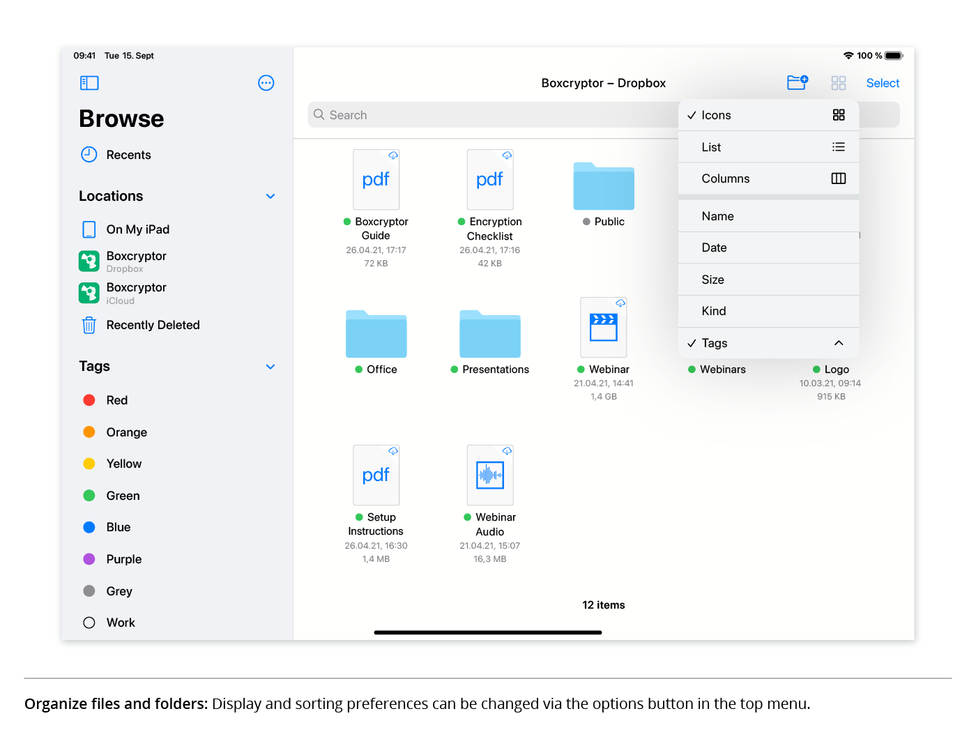Sort by Size in the menu

coord(768,280)
